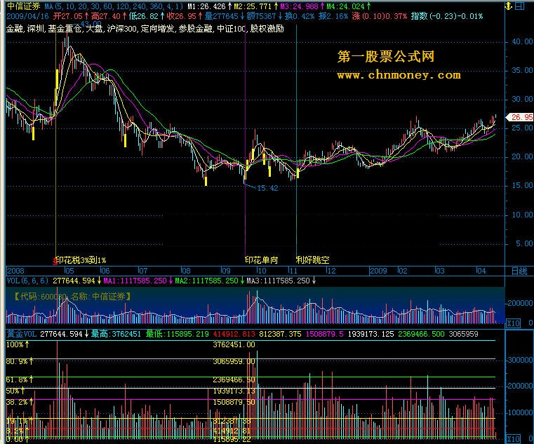This screenshot has height=444, width=534.
Task: Open the 日线 period selector
Action: pos(519,271)
